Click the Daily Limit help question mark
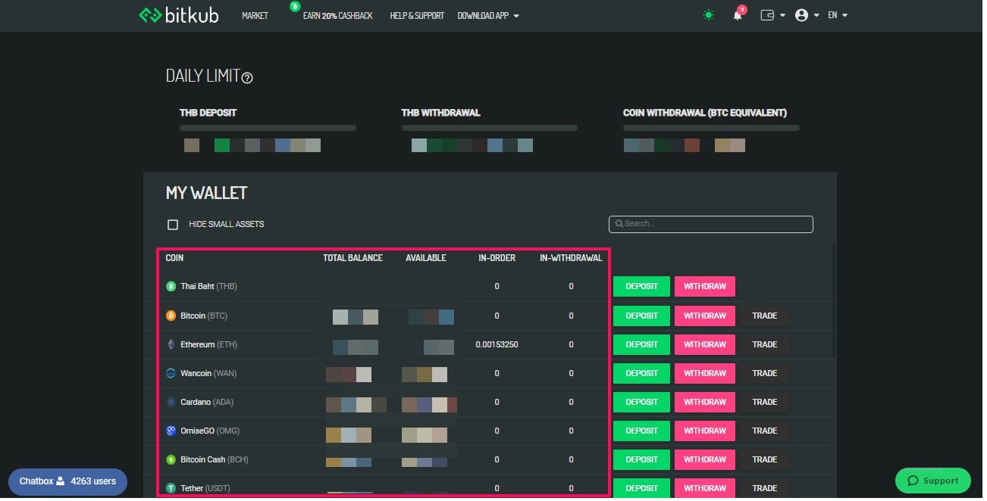The height and width of the screenshot is (501, 987). 247,77
